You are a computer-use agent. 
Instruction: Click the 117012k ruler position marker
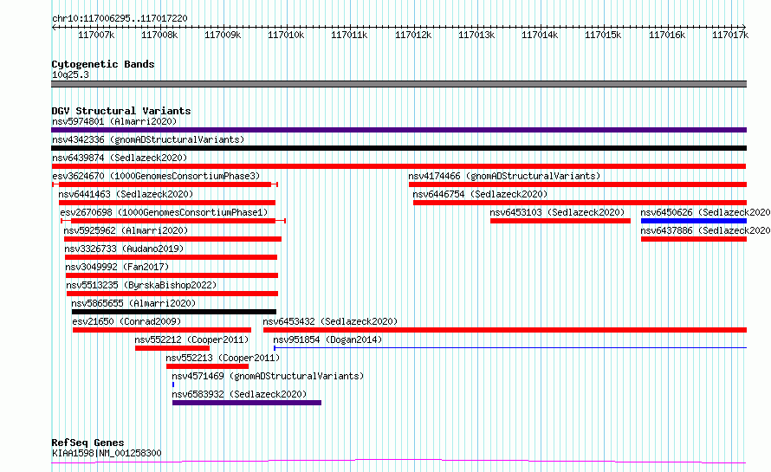[x=413, y=35]
